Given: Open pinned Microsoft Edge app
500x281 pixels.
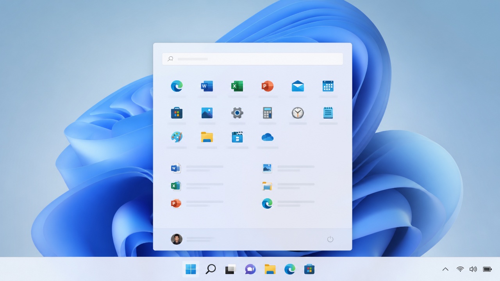Looking at the screenshot, I should pos(177,86).
